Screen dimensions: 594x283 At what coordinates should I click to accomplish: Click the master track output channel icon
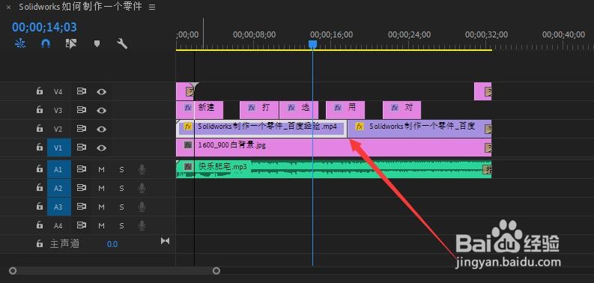click(x=166, y=241)
